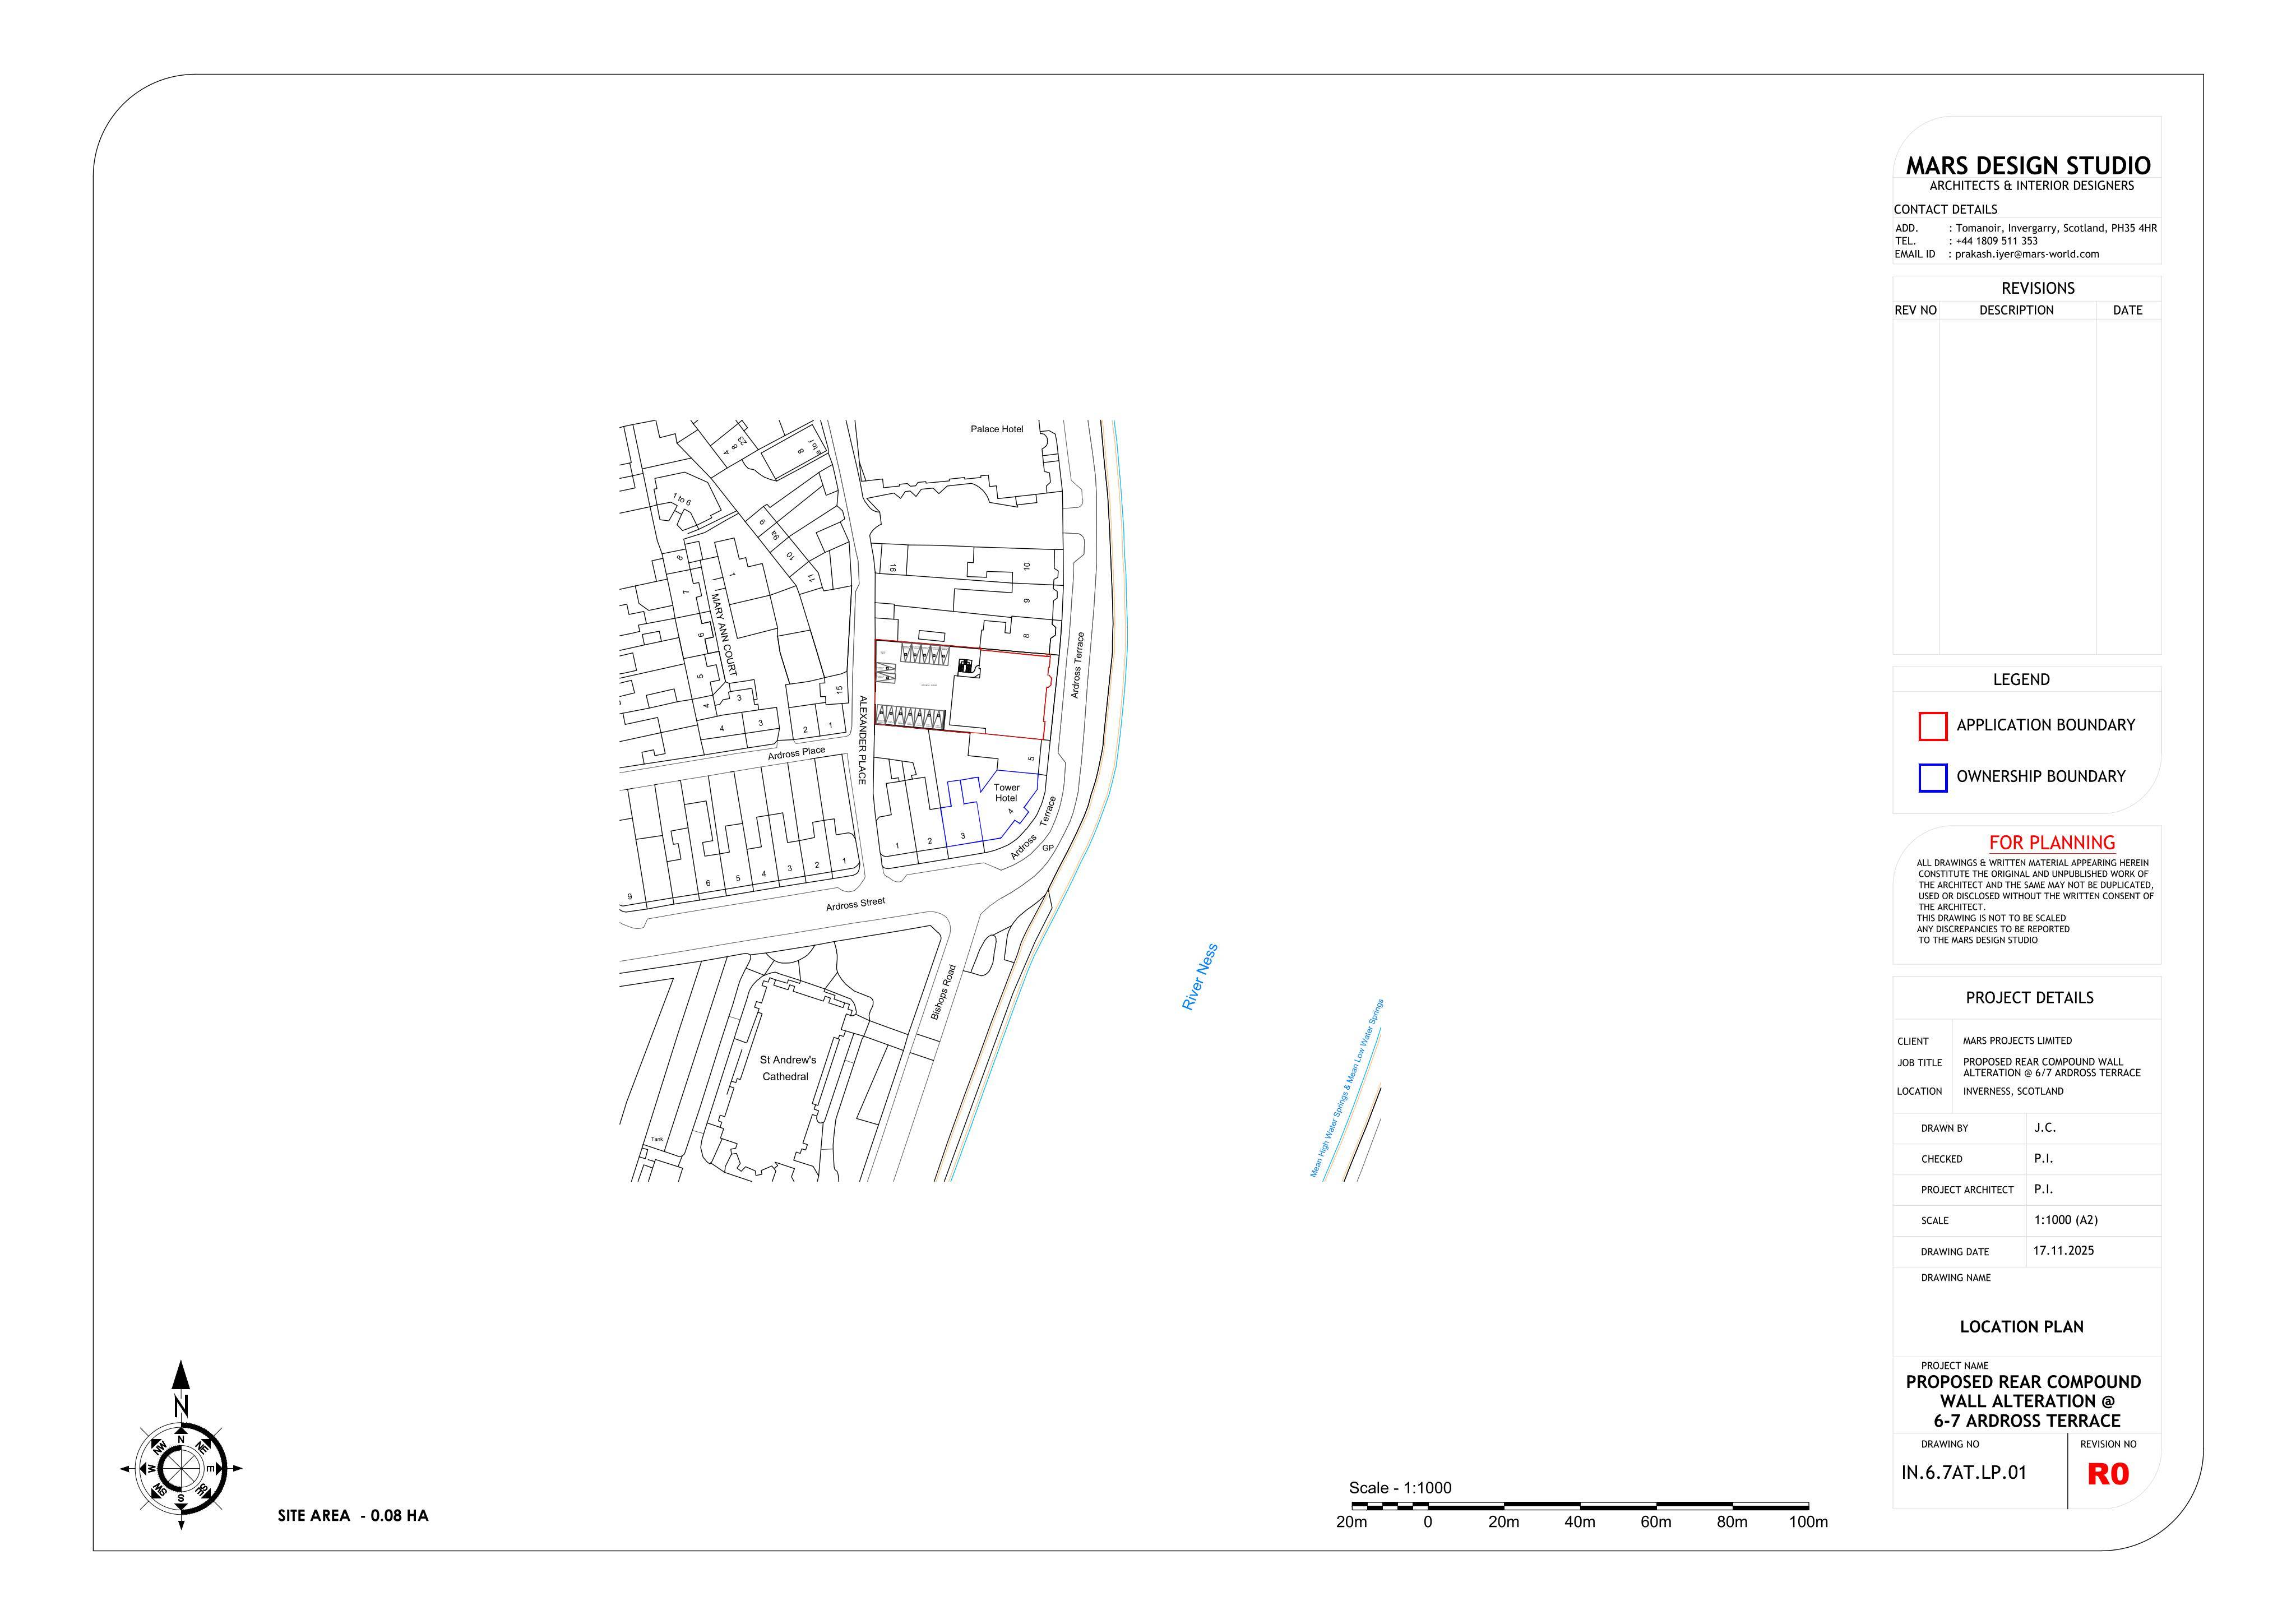
Task: Click the '6-7 ARDROSS TERRACE' project name line
Action: coord(2026,1420)
